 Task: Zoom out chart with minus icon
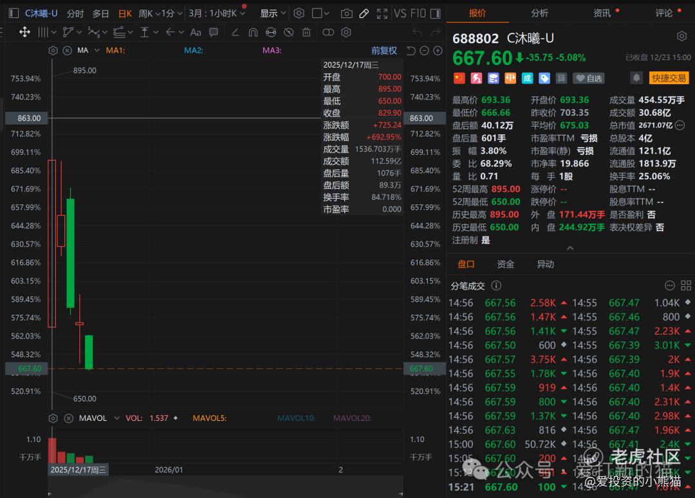(x=424, y=51)
